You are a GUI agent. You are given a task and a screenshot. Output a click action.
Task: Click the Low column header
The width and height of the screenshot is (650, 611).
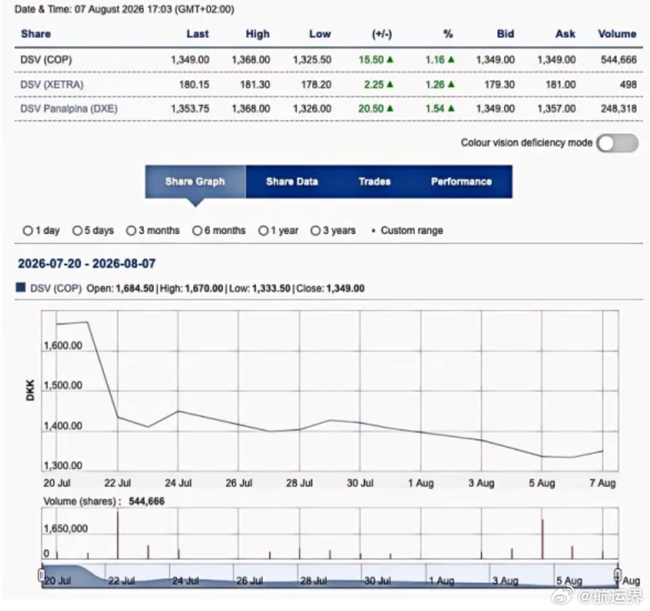[x=320, y=34]
